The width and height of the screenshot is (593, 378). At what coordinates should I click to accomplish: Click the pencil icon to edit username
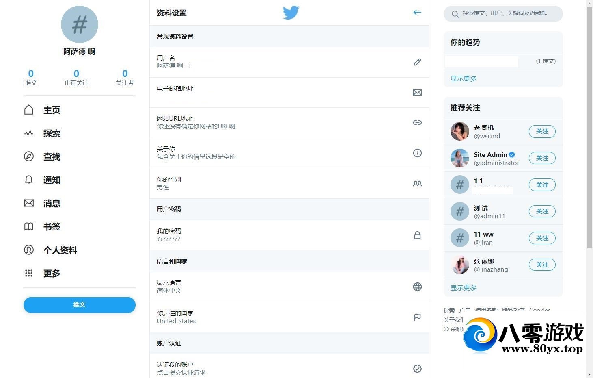click(x=417, y=62)
